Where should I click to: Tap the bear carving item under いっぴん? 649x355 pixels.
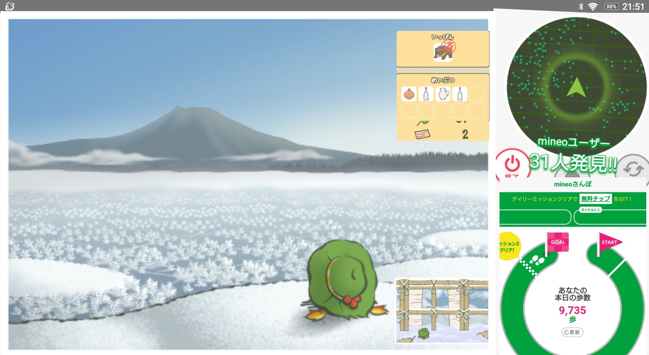coord(443,52)
